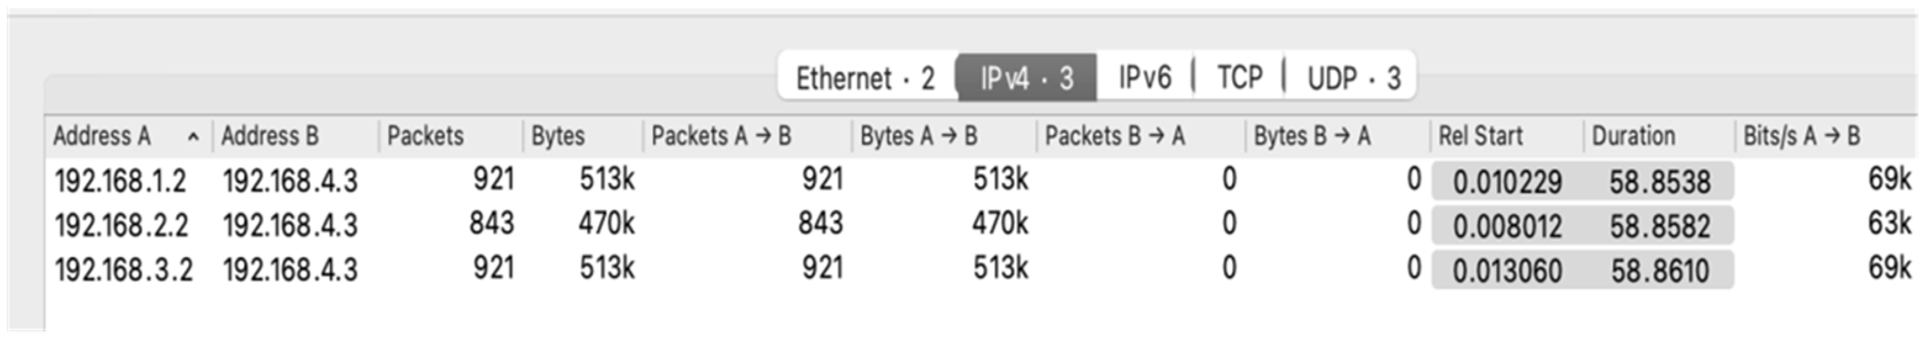Screen dimensions: 1931x344
Task: Click the Bytes column header
Action: (558, 136)
